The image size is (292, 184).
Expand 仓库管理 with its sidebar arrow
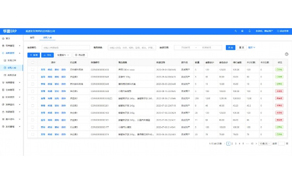pyautogui.click(x=20, y=90)
